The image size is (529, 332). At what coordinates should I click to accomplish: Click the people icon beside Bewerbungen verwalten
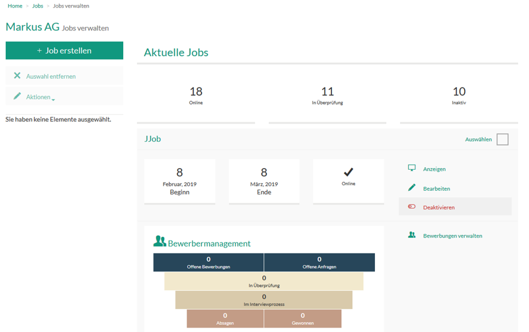412,235
